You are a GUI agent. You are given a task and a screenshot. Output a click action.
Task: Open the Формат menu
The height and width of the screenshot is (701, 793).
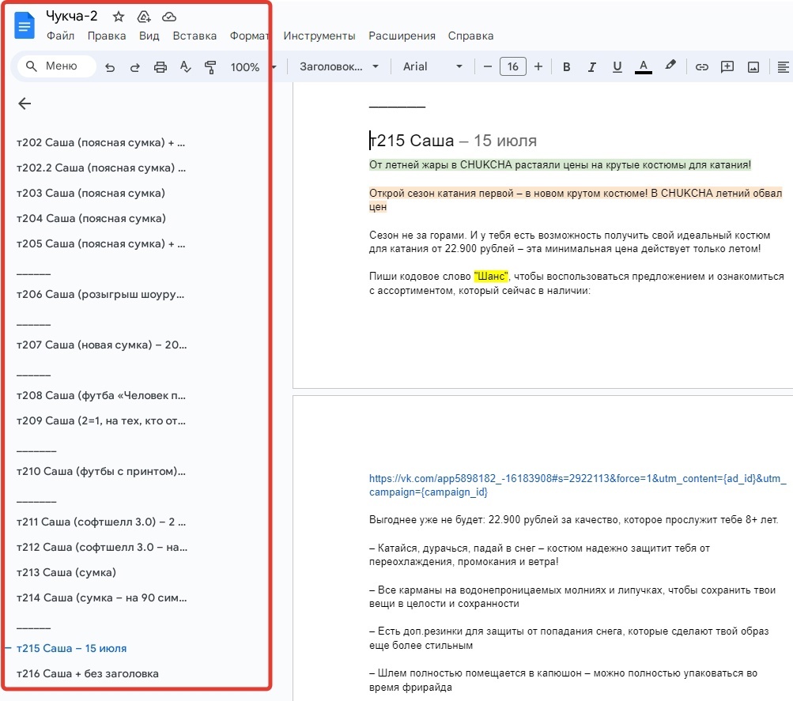[x=250, y=36]
